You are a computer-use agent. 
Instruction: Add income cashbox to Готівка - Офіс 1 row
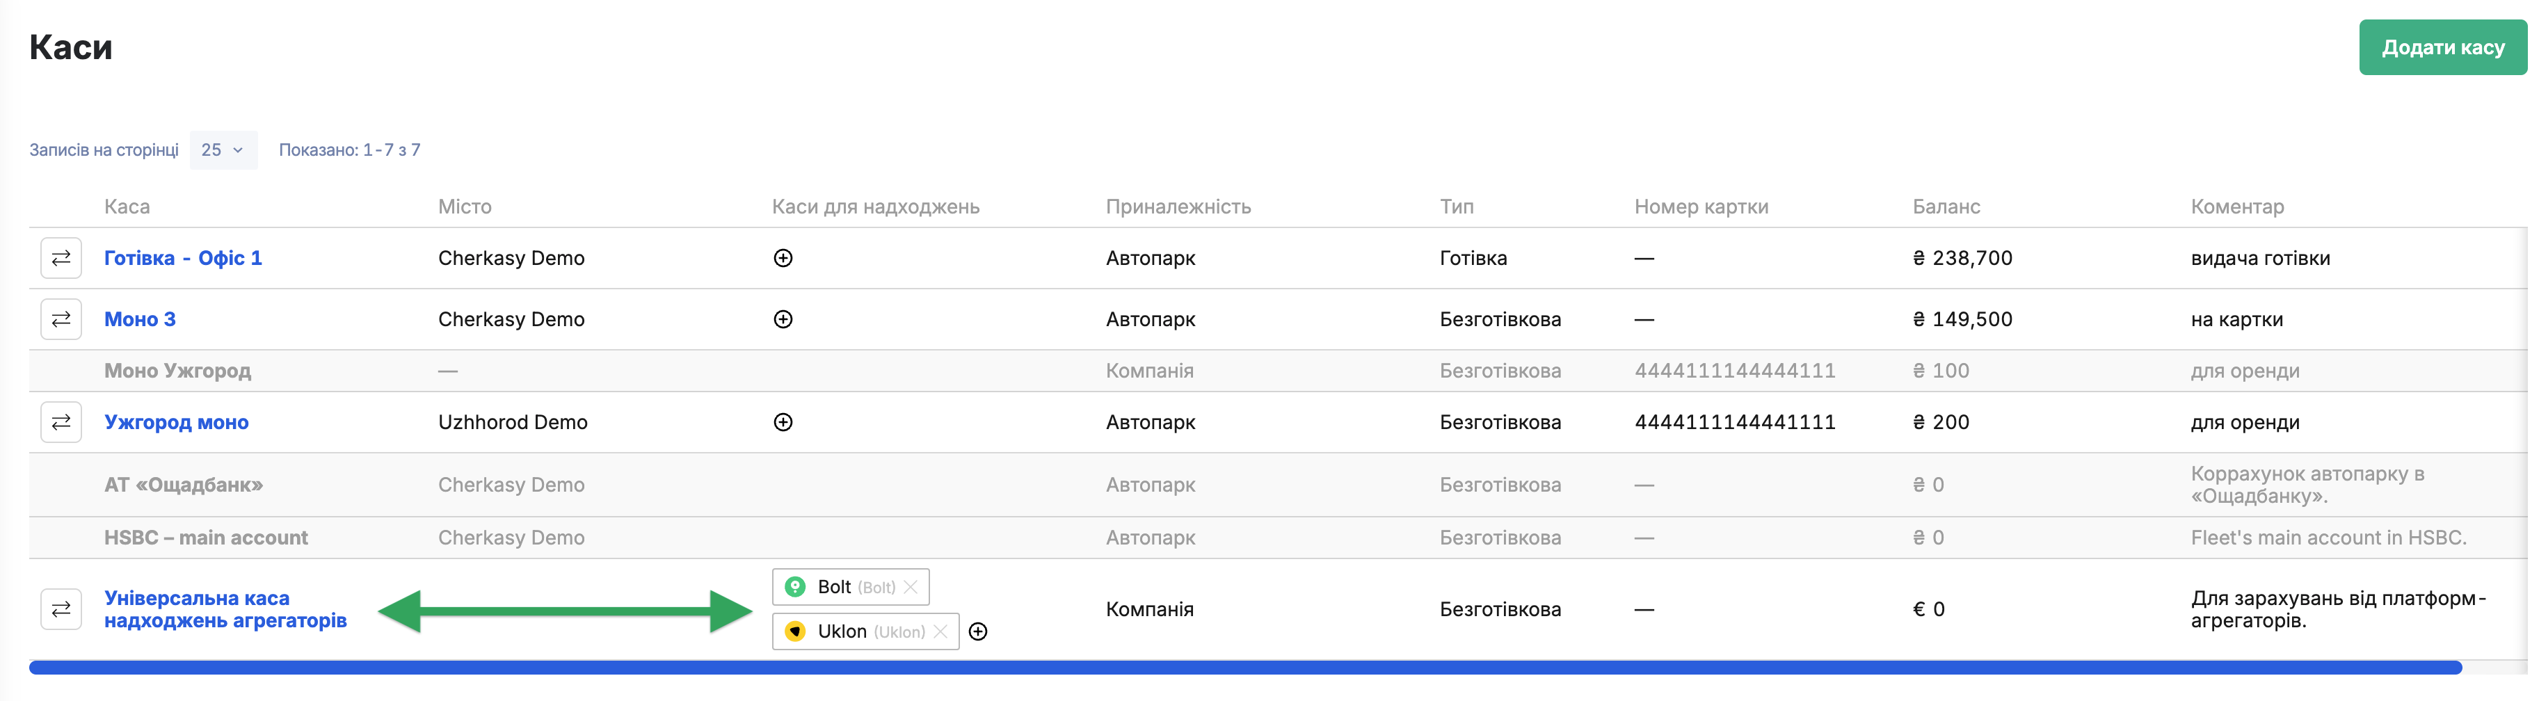point(783,258)
